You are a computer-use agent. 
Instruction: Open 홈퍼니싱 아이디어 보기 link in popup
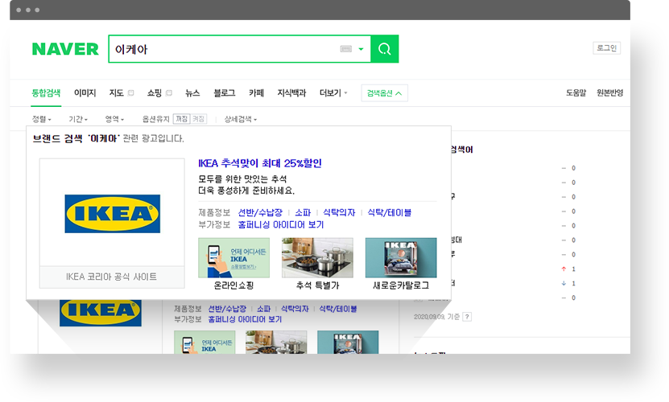click(281, 224)
